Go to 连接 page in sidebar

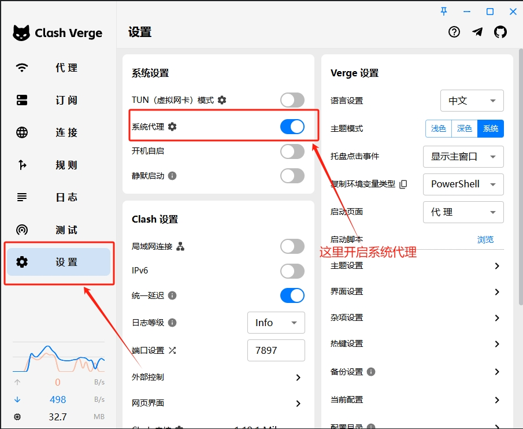pos(59,132)
